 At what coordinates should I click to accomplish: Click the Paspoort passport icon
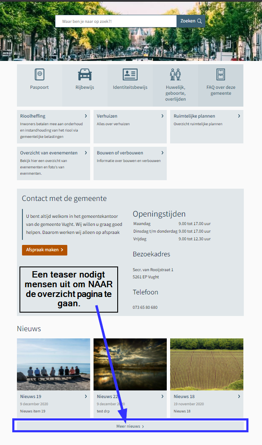point(39,74)
